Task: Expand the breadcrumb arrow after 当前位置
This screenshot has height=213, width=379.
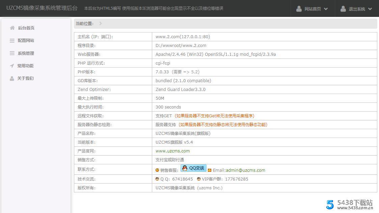Action: click(100, 24)
